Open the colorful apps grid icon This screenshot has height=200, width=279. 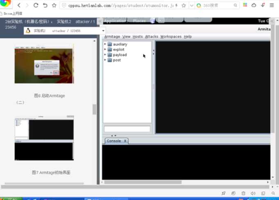245,5
